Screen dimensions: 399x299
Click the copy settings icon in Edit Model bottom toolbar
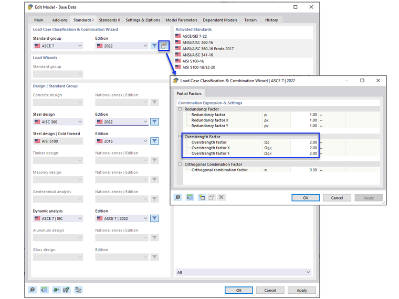click(78, 290)
